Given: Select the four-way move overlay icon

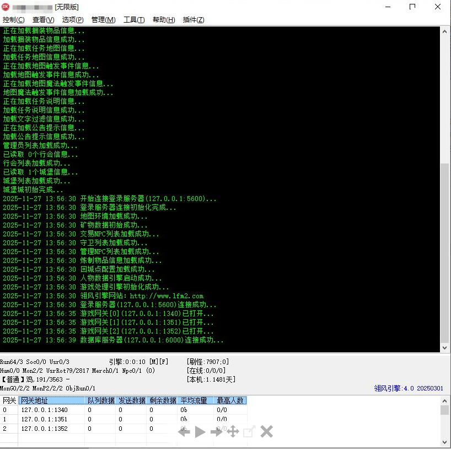Looking at the screenshot, I should pos(233,432).
